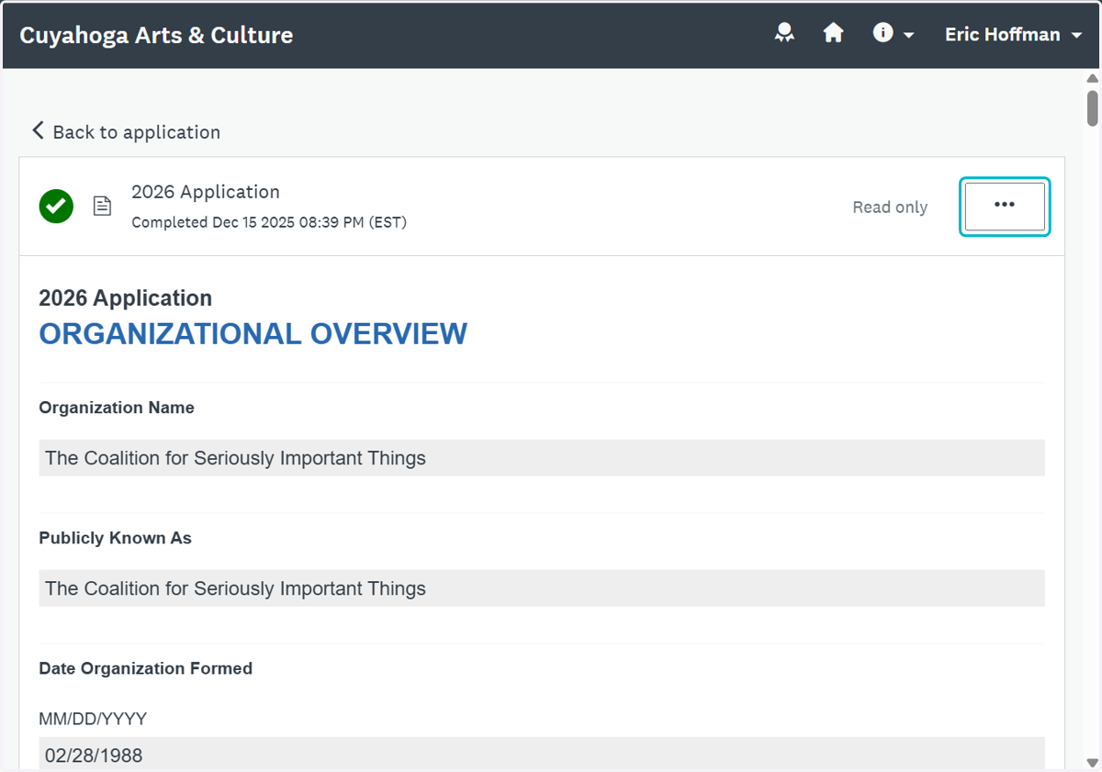The height and width of the screenshot is (772, 1102).
Task: Click the scrollbar up arrow
Action: [1092, 79]
